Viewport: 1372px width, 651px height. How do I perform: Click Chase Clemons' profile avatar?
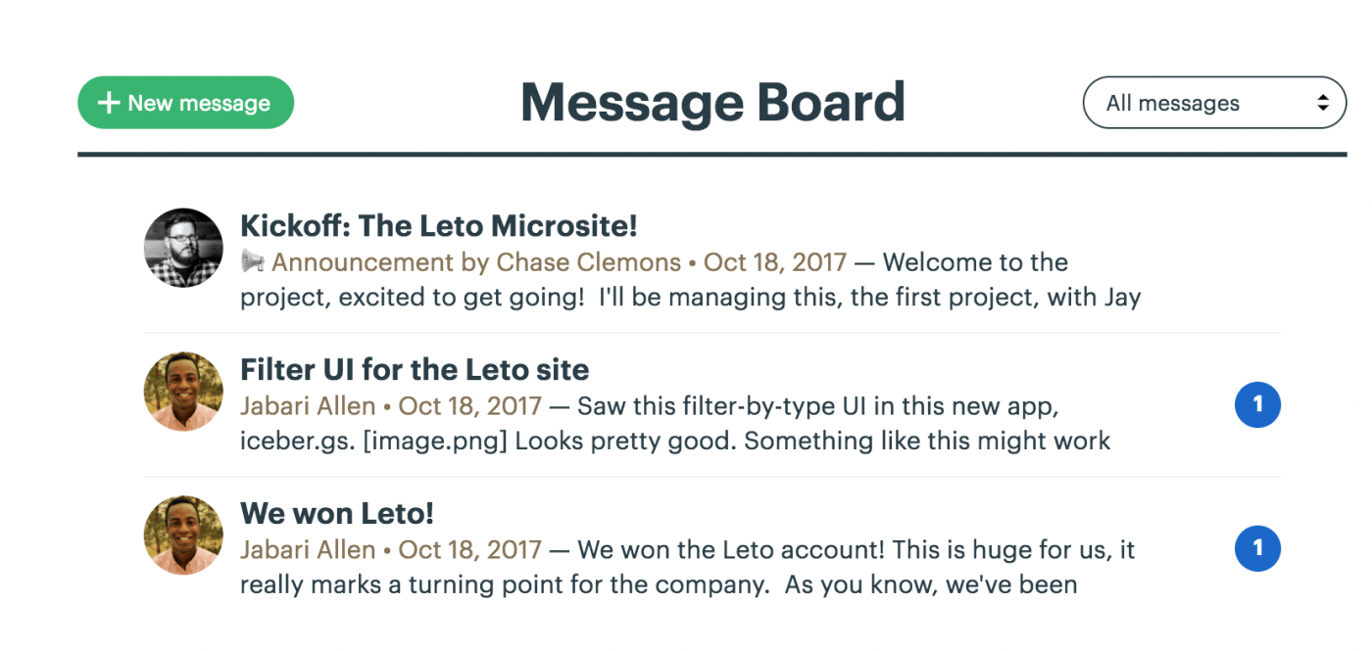(183, 248)
